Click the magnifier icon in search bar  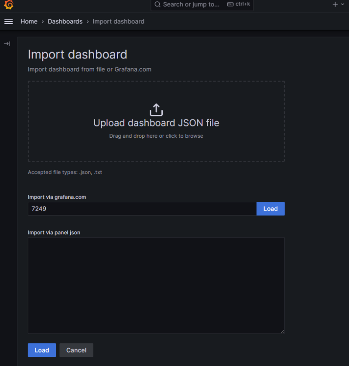point(157,4)
